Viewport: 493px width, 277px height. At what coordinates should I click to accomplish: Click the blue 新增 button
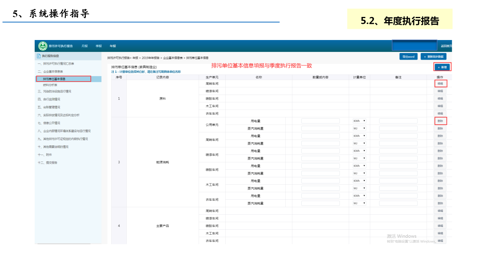(442, 67)
